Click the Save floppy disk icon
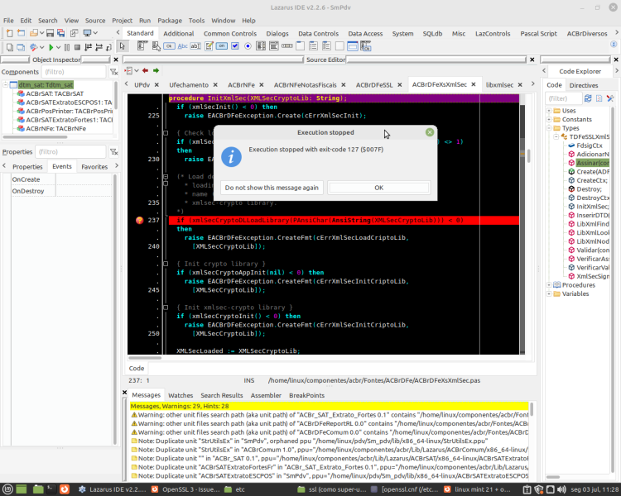Image resolution: width=621 pixels, height=496 pixels. 50,33
